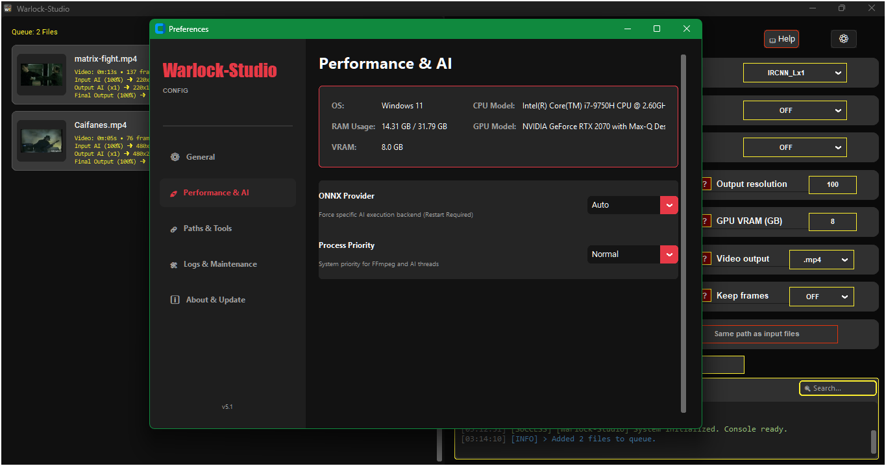Select Performance & AI sidebar item
Screen dimensions: 886x466
tap(227, 193)
